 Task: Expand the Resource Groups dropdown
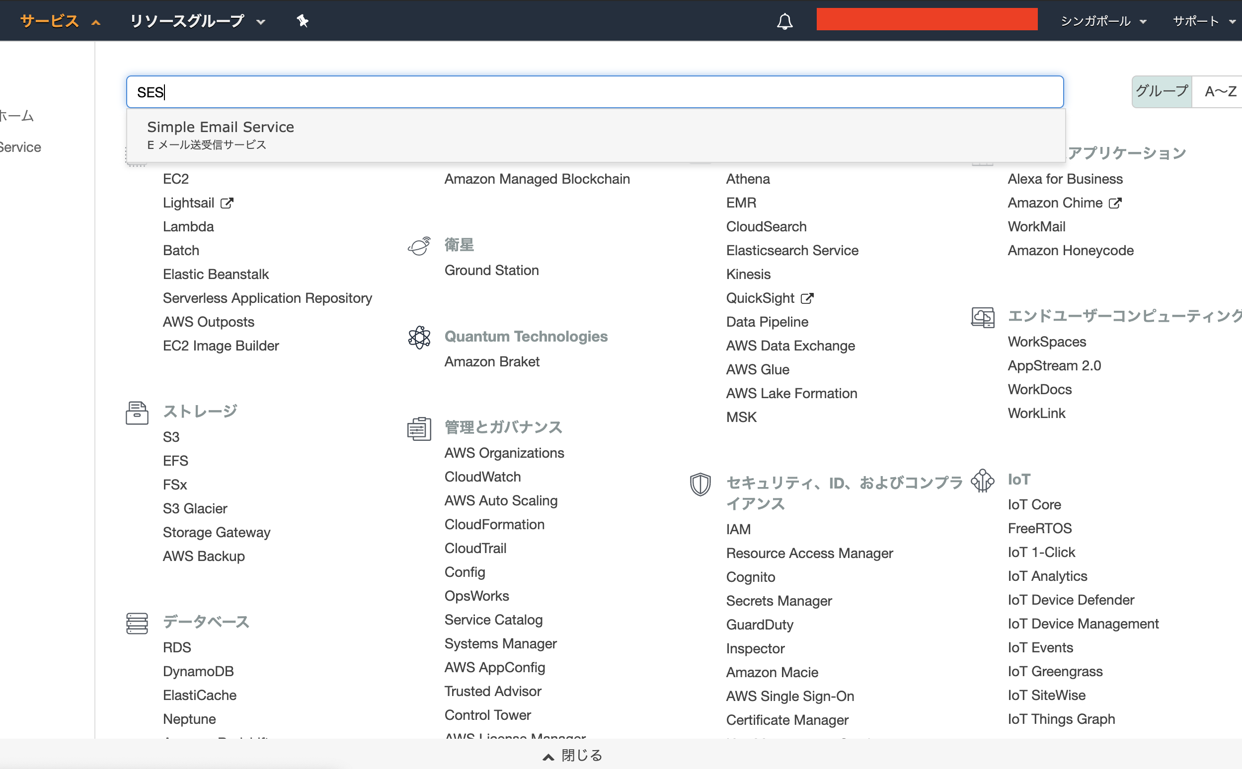click(197, 21)
